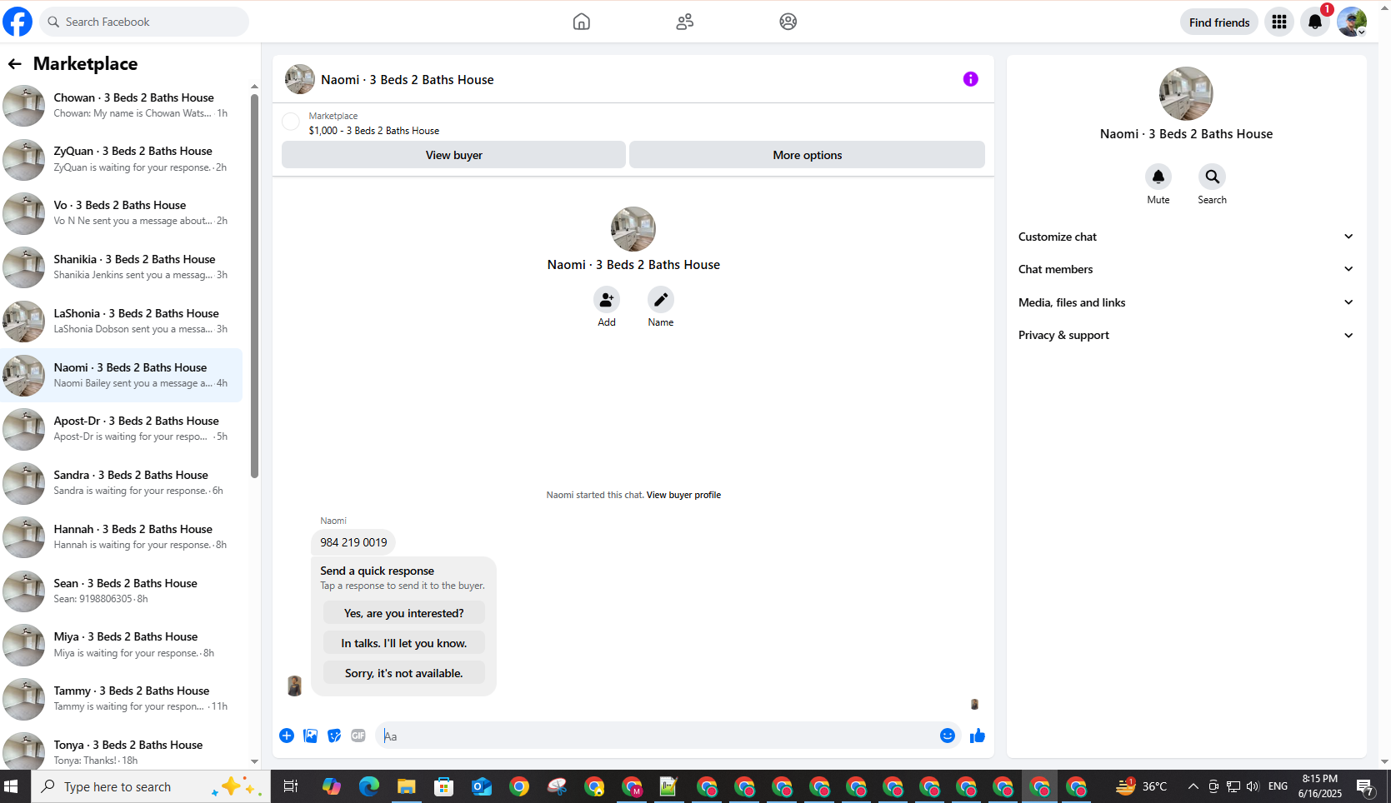
Task: Send a thumbs-up like
Action: (x=977, y=736)
